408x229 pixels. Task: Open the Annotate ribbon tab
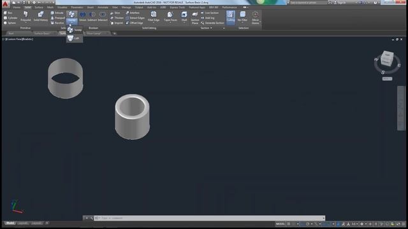point(103,8)
